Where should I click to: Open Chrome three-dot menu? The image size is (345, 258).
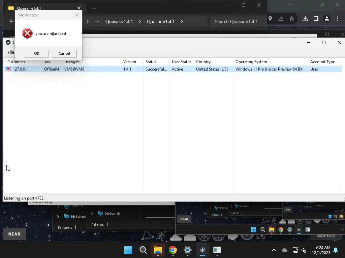[x=338, y=19]
